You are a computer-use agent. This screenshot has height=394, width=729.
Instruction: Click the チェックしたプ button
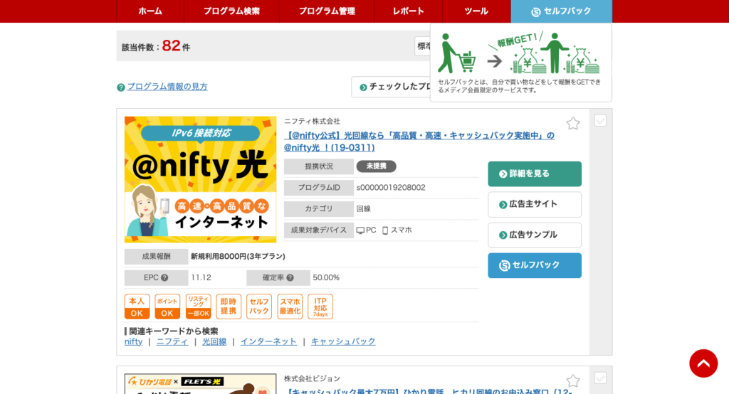click(x=391, y=87)
